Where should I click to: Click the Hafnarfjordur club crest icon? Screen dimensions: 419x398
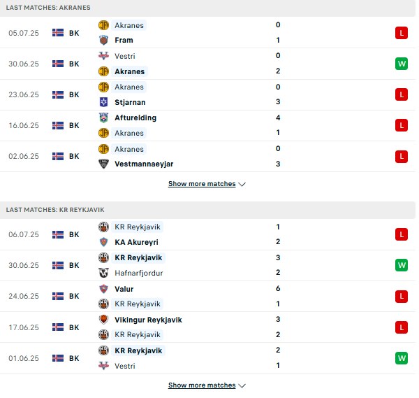point(103,273)
